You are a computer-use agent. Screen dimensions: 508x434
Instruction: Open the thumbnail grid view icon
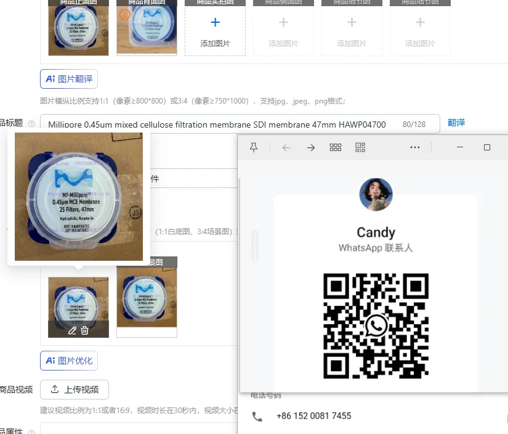point(336,147)
